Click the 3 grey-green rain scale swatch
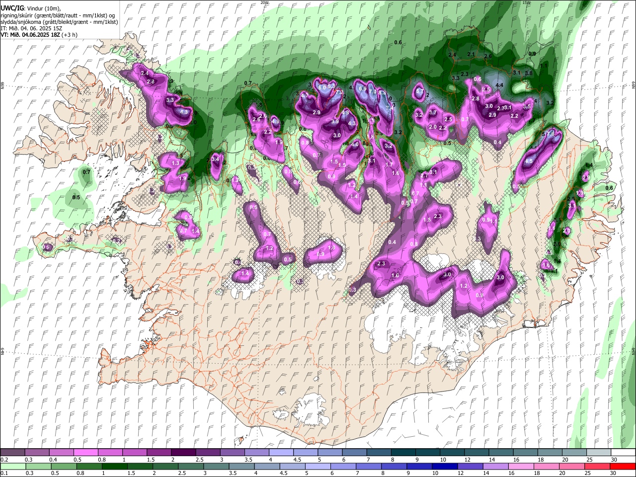 tap(216, 466)
